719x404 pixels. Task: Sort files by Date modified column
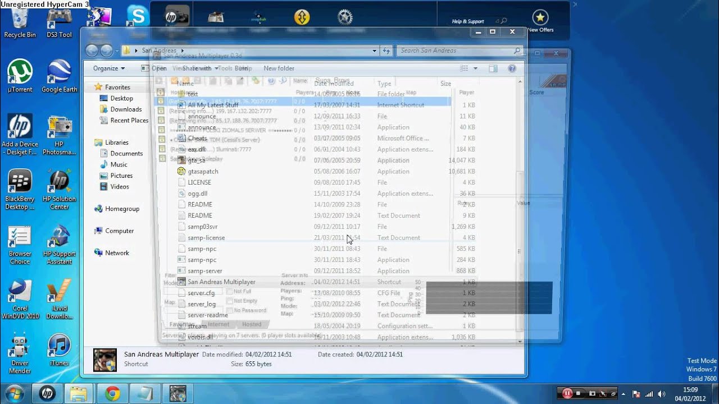(x=334, y=84)
